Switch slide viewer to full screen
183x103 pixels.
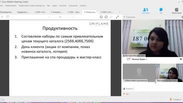tap(117, 17)
